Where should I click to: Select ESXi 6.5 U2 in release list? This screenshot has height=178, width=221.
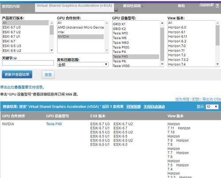[x=25, y=51]
